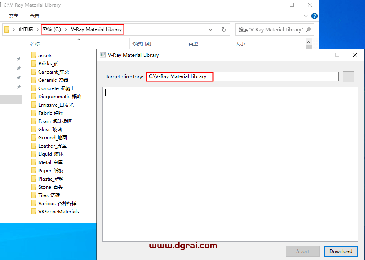Select the Emissive_自发光 folder icon
The width and height of the screenshot is (365, 260).
click(x=34, y=105)
